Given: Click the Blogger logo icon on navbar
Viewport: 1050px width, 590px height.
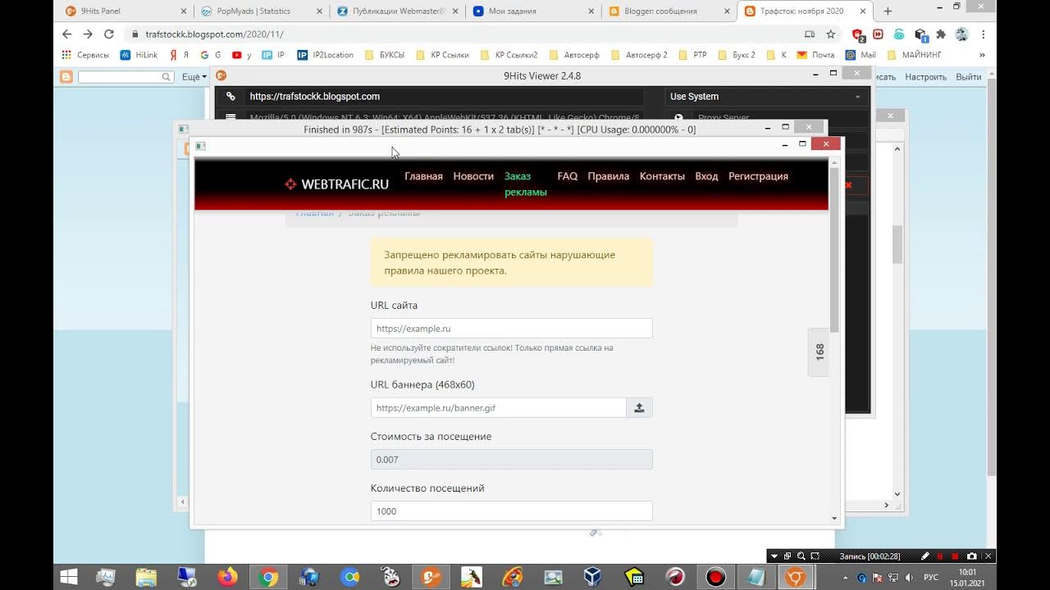Looking at the screenshot, I should click(66, 76).
